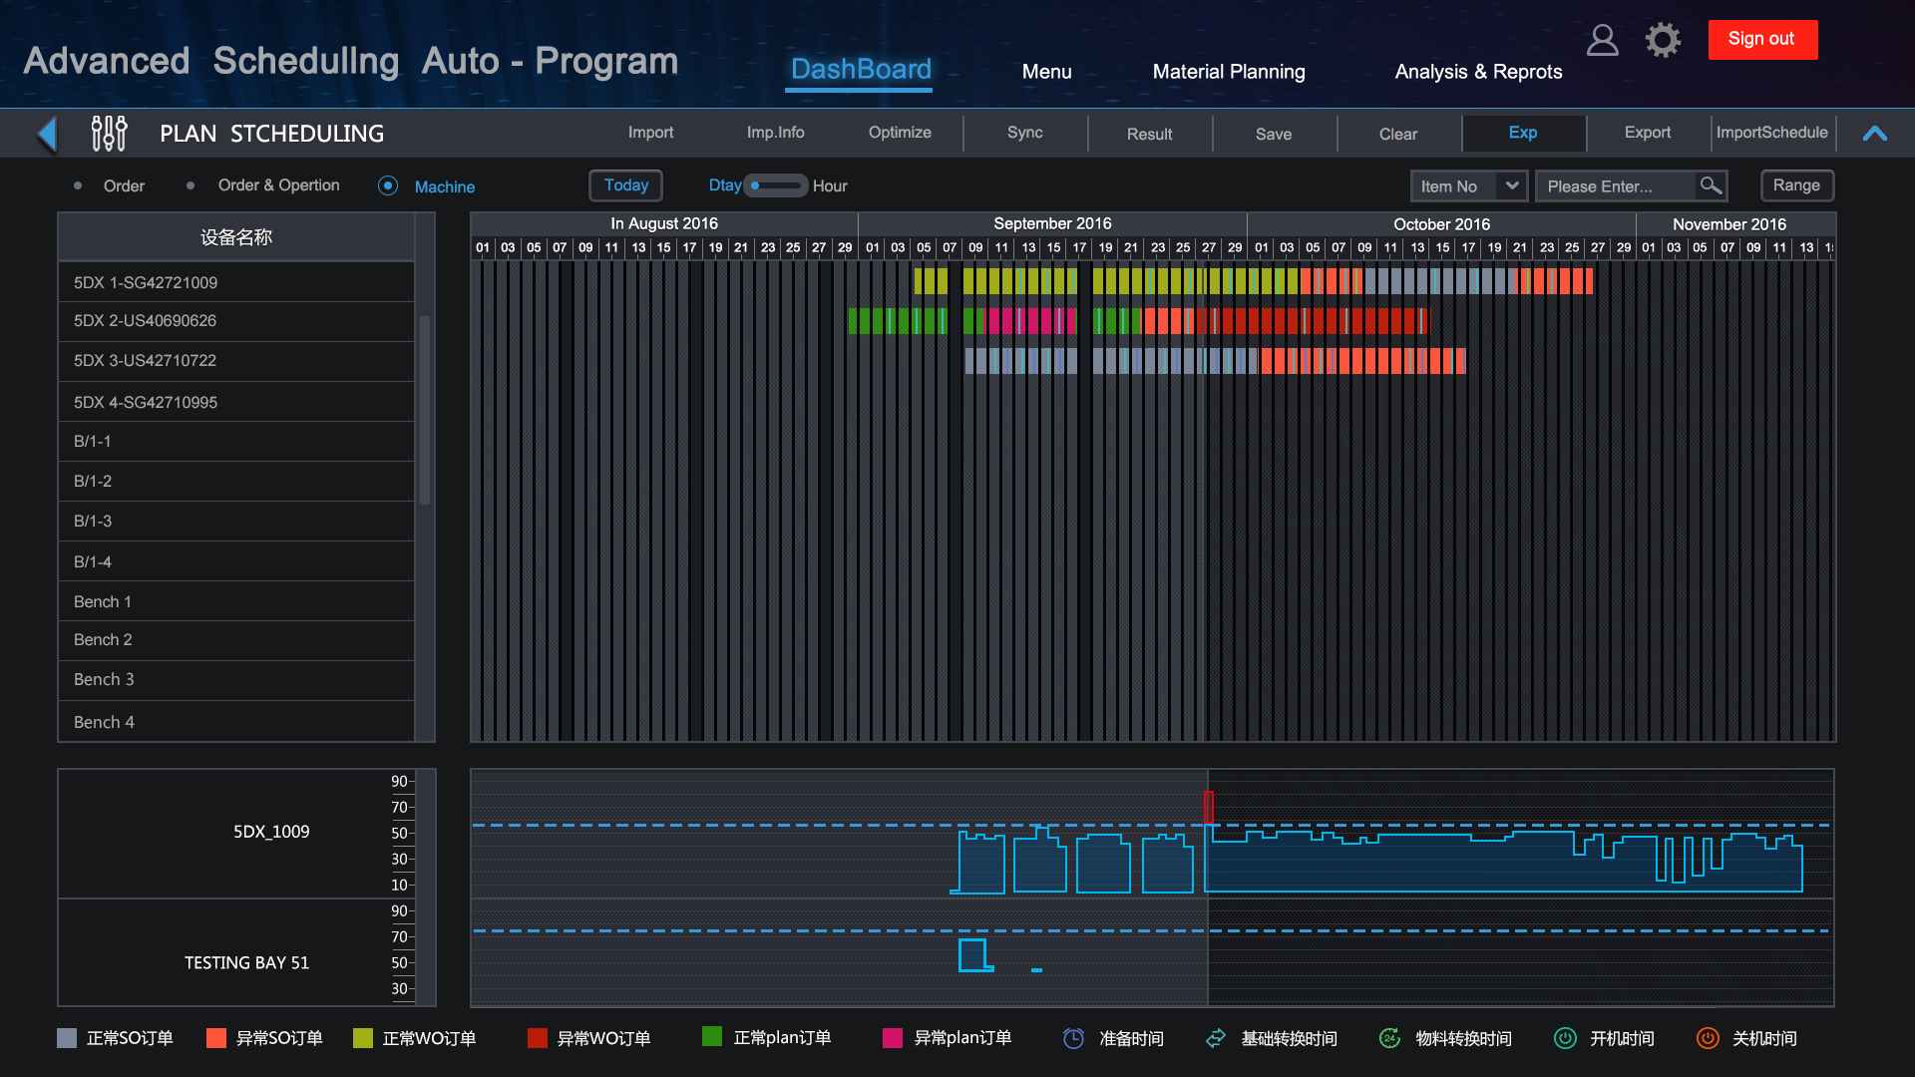Viewport: 1915px width, 1077px height.
Task: Select the Order & Opertion radio option
Action: (x=191, y=185)
